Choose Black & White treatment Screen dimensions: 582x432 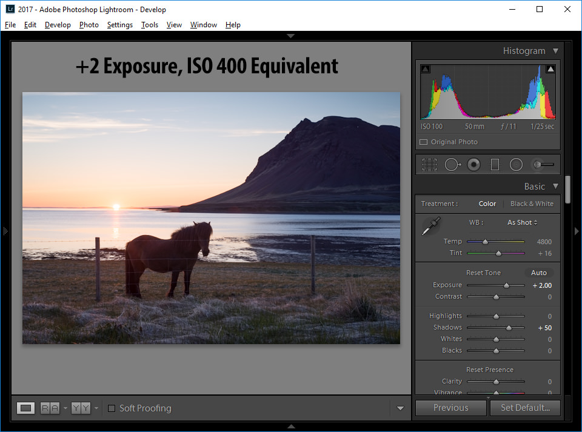[x=532, y=204]
